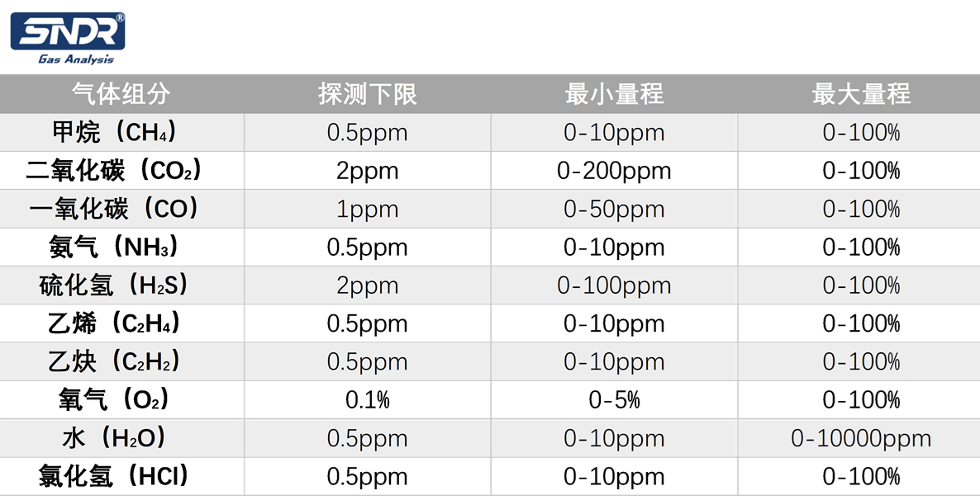Select the 最小量程 column header
Screen dimensions: 980x500
pos(614,94)
